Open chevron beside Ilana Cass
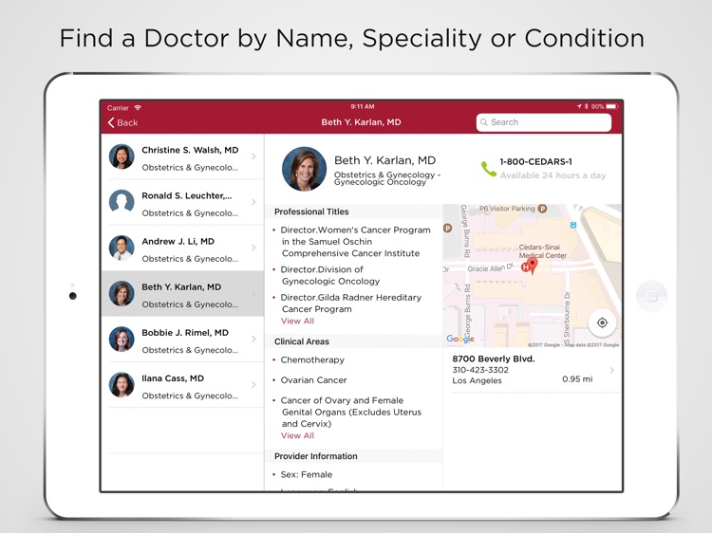712x533 pixels. click(253, 385)
